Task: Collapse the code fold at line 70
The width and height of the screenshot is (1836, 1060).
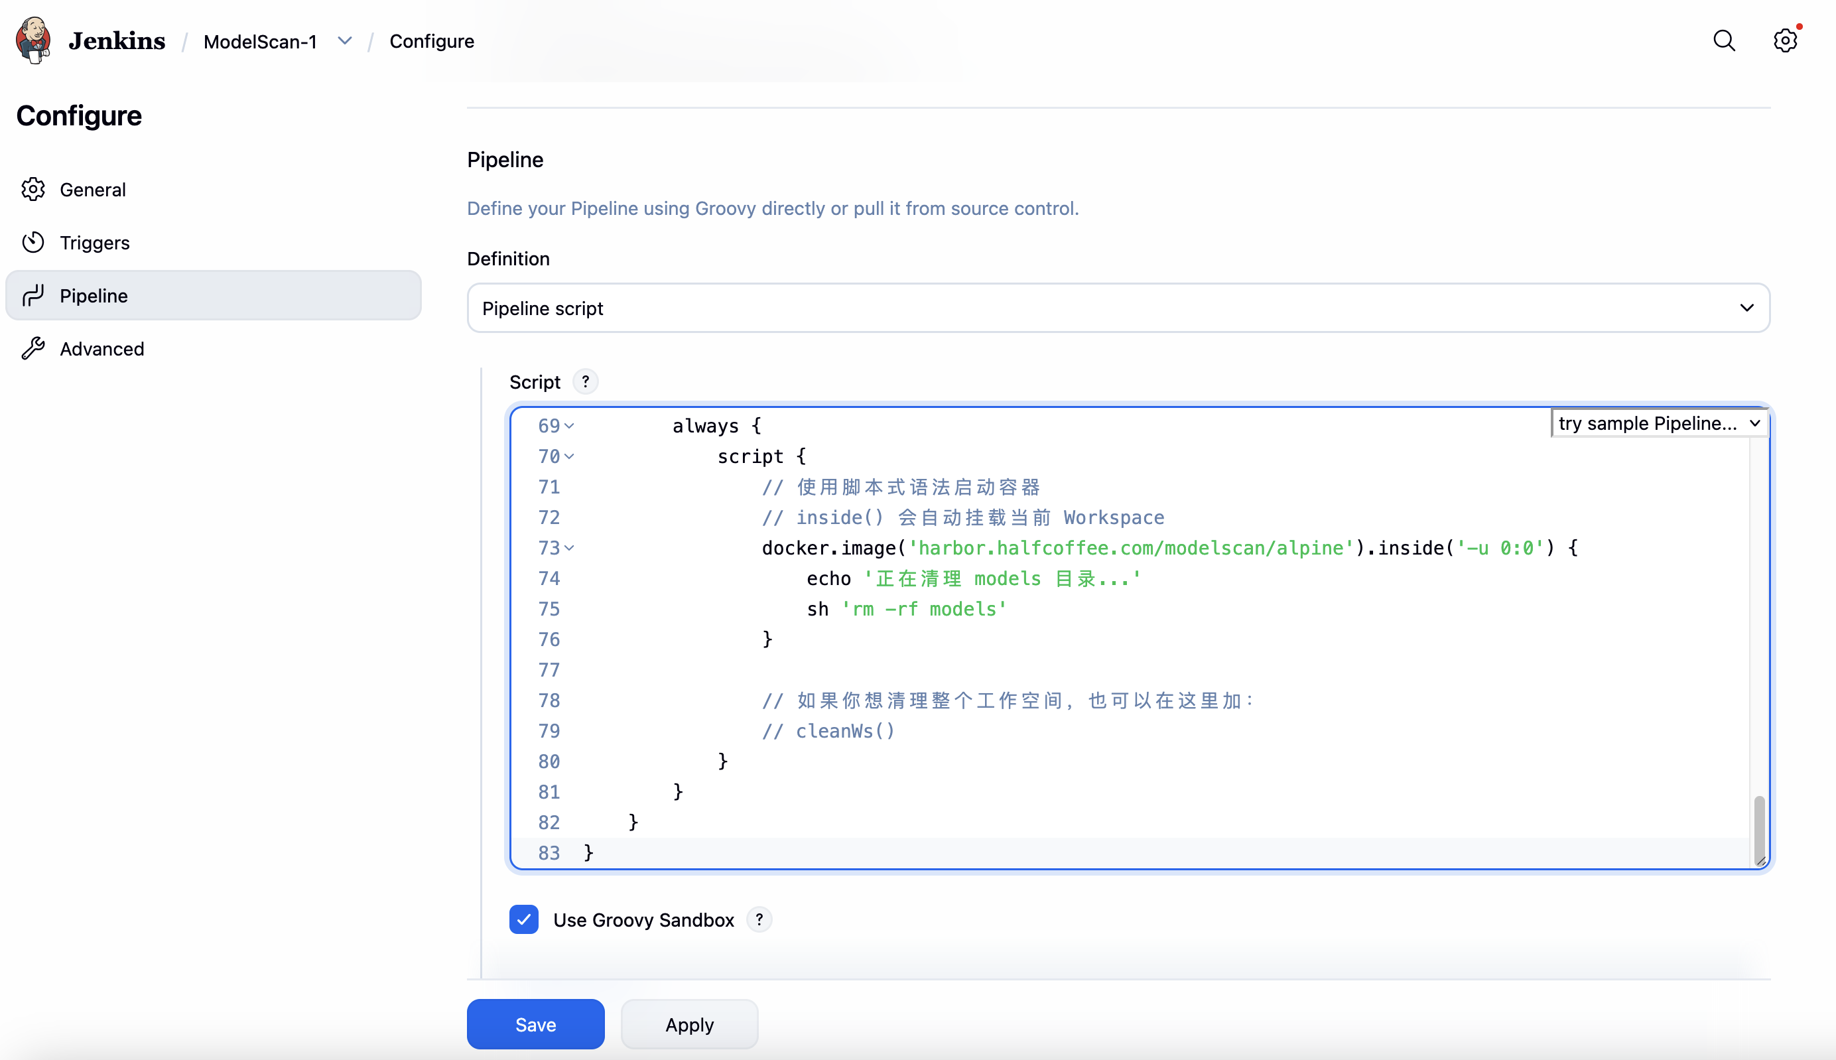Action: tap(569, 456)
